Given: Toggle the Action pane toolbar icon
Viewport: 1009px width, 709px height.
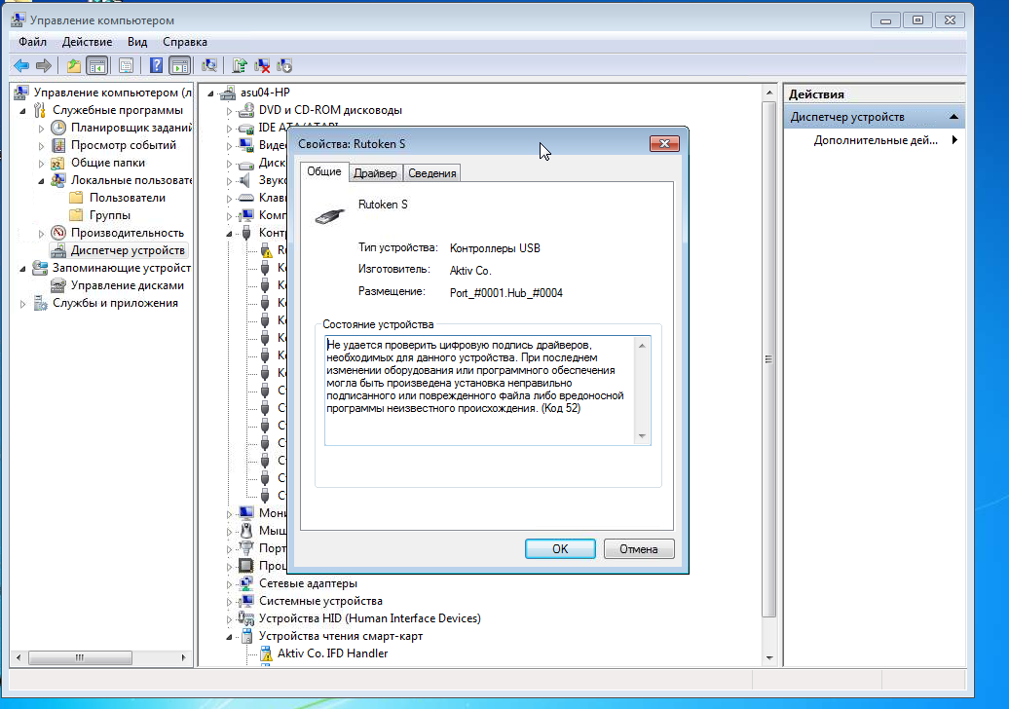Looking at the screenshot, I should click(179, 65).
